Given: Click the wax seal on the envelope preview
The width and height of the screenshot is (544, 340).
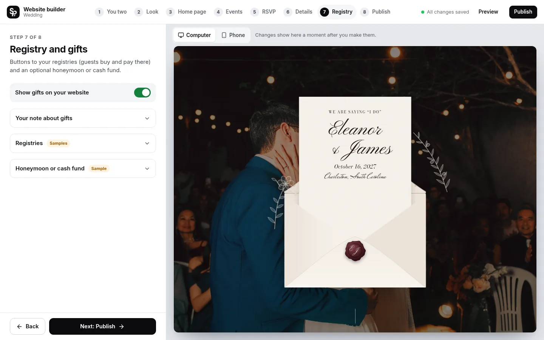Looking at the screenshot, I should [355, 251].
